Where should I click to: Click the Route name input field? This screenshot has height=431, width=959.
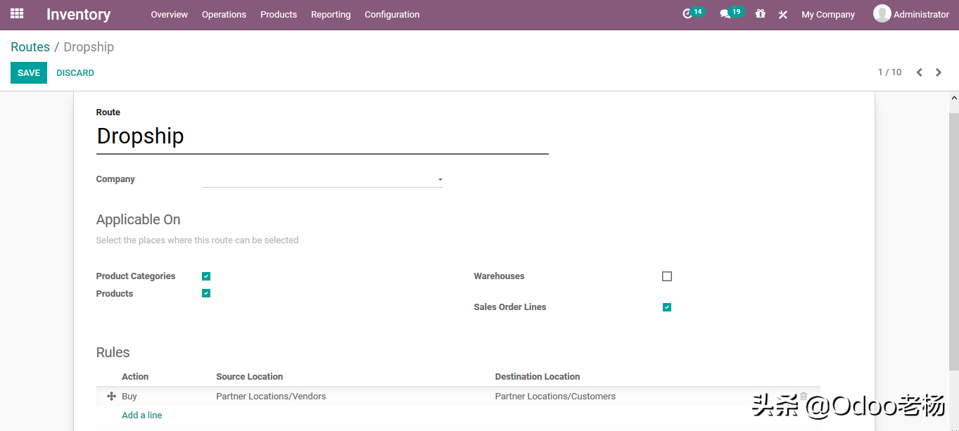tap(322, 136)
